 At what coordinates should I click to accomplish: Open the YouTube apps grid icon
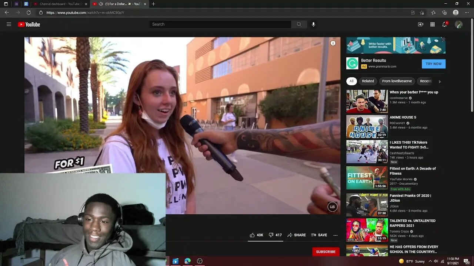click(433, 24)
